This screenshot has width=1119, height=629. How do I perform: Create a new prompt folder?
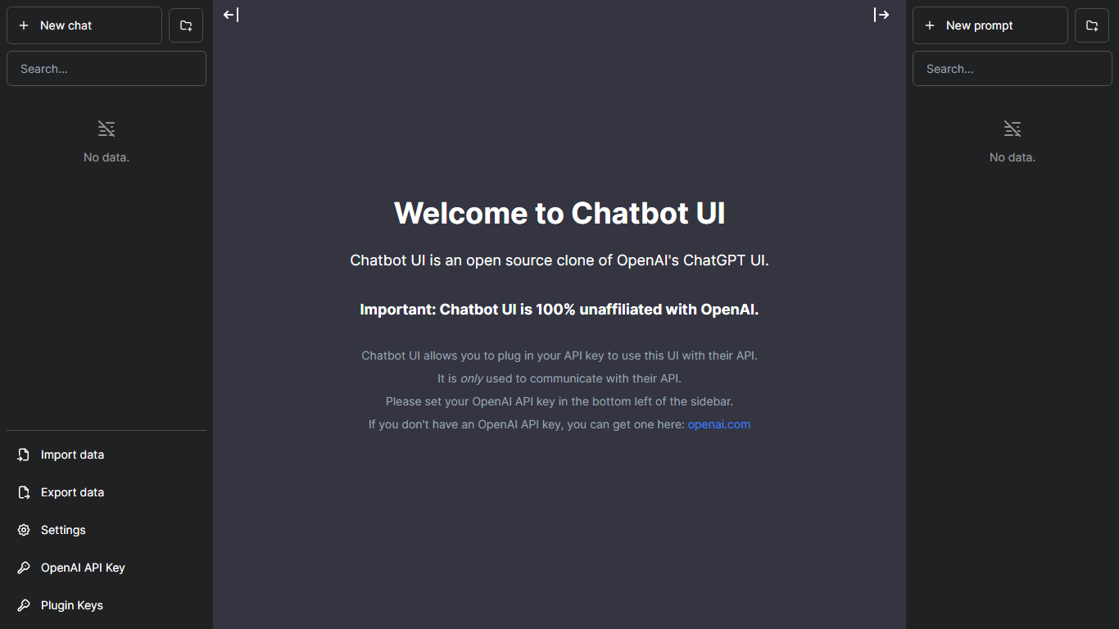tap(1092, 25)
